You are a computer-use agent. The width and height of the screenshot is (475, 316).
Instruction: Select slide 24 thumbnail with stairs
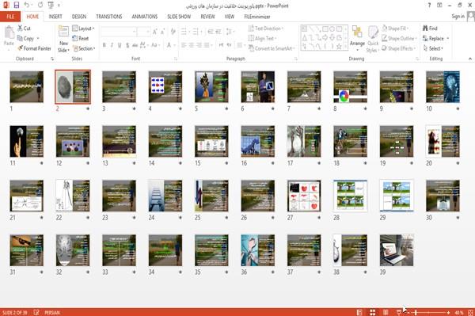(165, 196)
